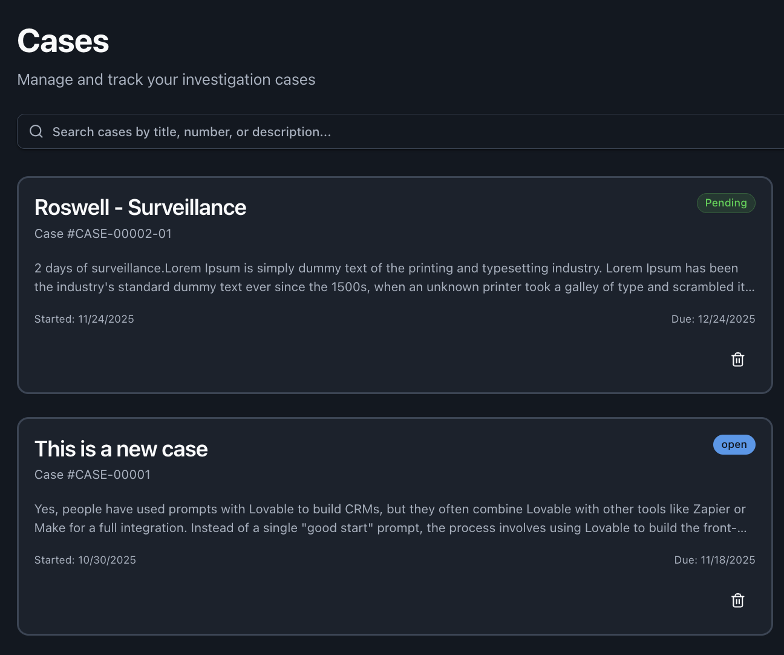Select case number CASE-00002-01
This screenshot has height=655, width=784.
(103, 234)
